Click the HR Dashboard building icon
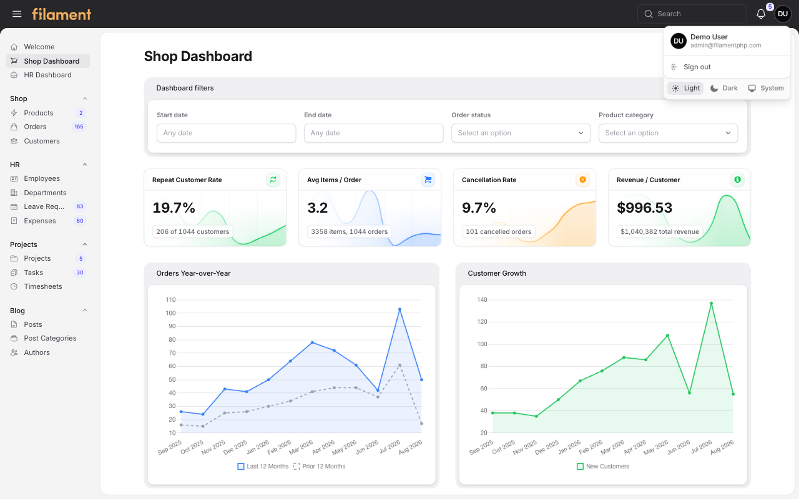Image resolution: width=799 pixels, height=499 pixels. [x=14, y=75]
